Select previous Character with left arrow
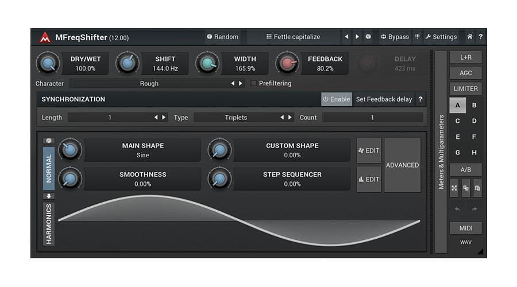This screenshot has height=287, width=517. click(x=233, y=84)
